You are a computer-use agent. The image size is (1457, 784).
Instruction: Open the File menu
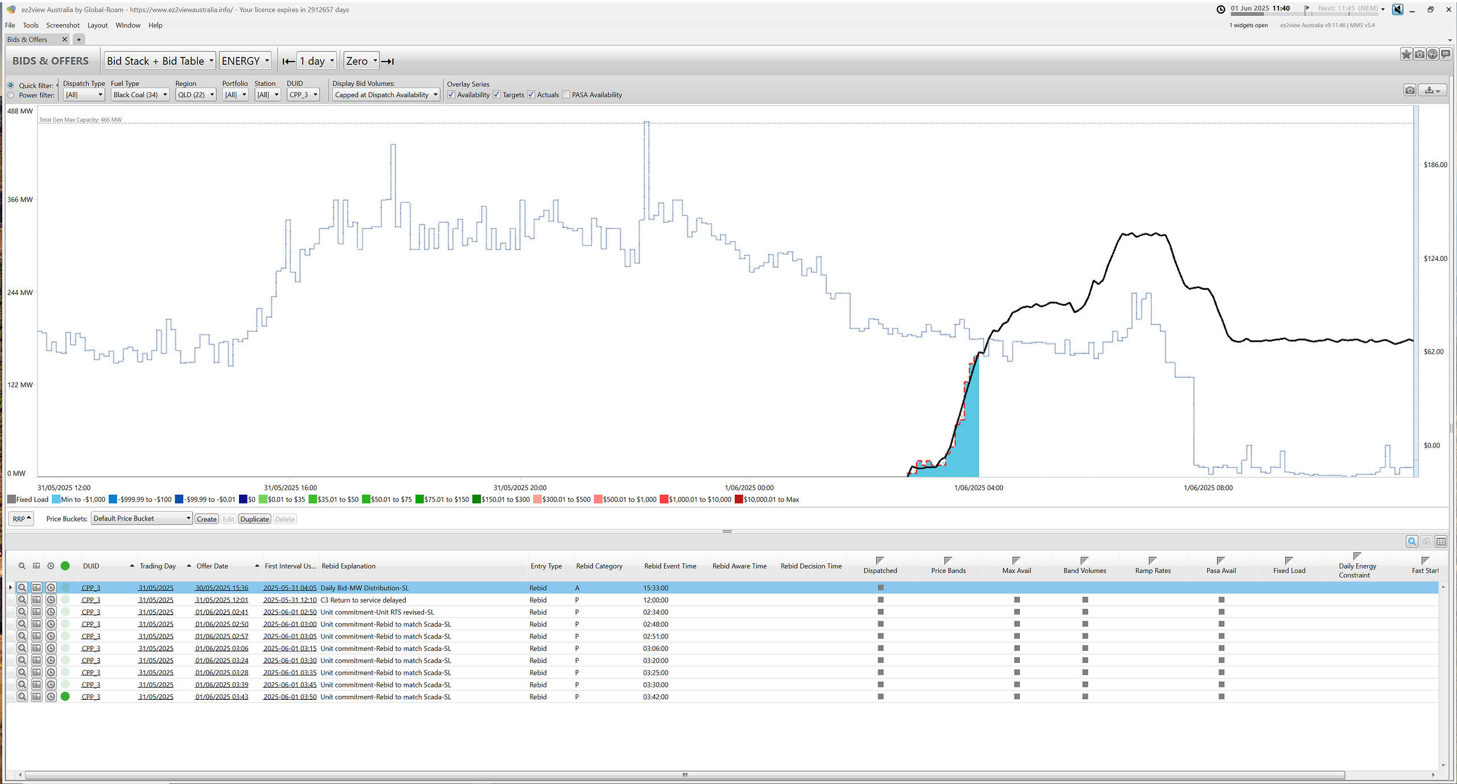pos(10,26)
